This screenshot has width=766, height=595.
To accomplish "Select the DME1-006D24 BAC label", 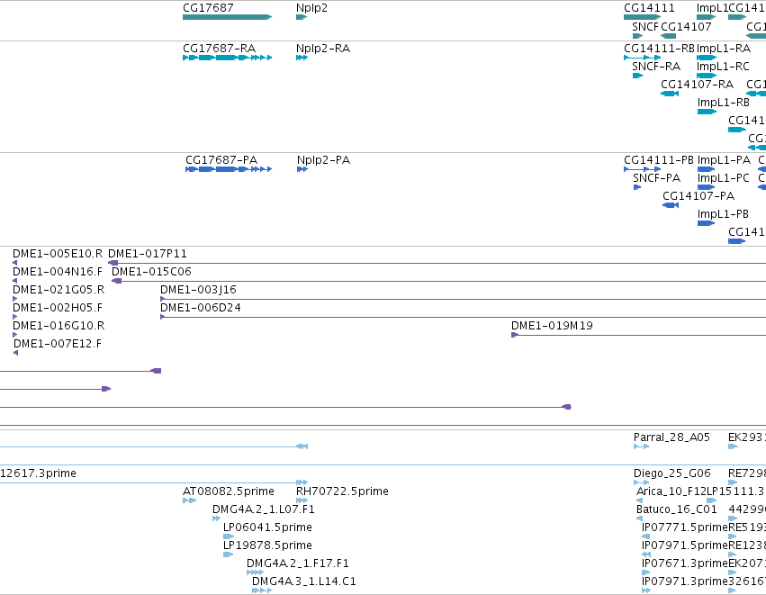I will tap(201, 308).
